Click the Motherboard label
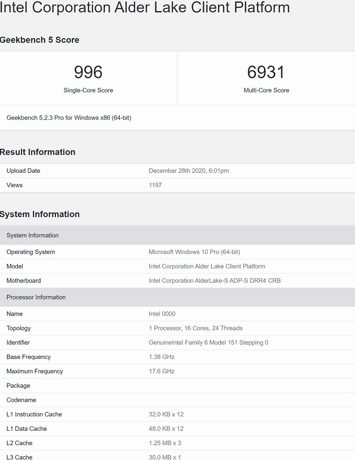Viewport: 355px width, 460px height. [23, 281]
